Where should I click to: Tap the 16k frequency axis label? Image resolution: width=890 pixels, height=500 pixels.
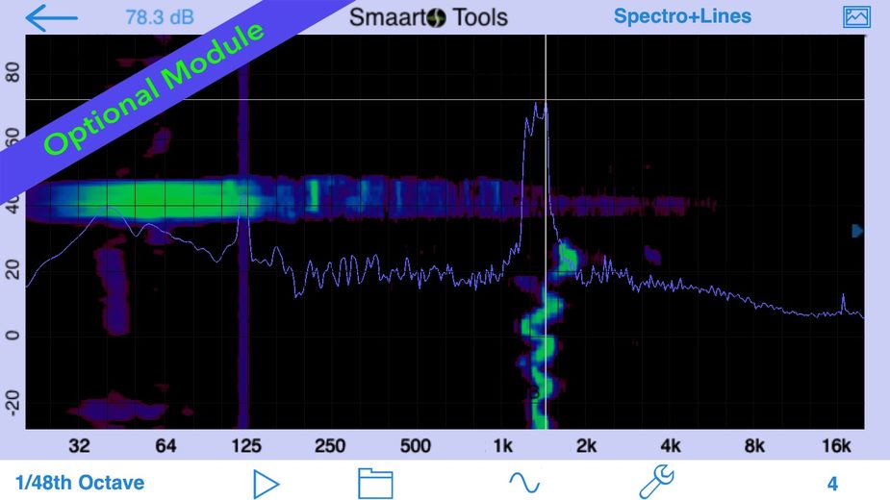click(836, 446)
